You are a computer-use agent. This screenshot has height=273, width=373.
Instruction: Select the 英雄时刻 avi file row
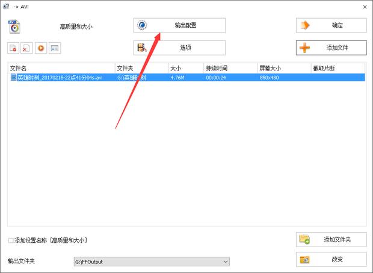click(60, 78)
